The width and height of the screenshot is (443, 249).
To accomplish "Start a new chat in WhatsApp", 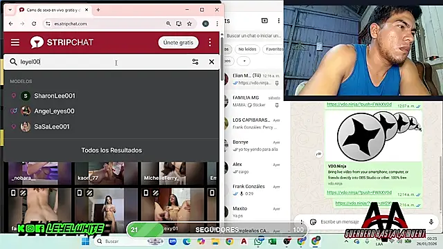I will [x=264, y=21].
